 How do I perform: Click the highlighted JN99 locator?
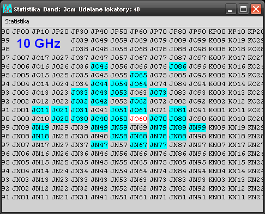click(197, 127)
